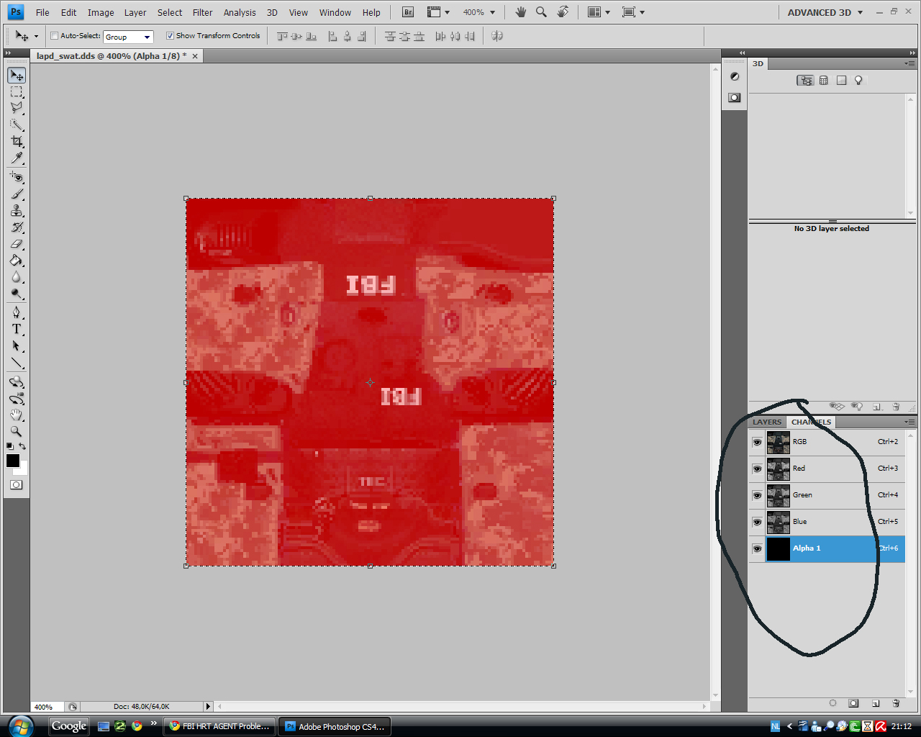Open the Select menu
Image resolution: width=921 pixels, height=737 pixels.
pyautogui.click(x=170, y=12)
